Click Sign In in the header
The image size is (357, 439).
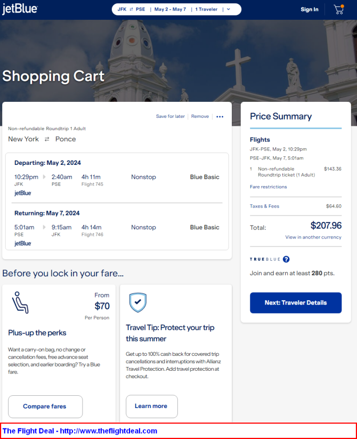coord(310,9)
